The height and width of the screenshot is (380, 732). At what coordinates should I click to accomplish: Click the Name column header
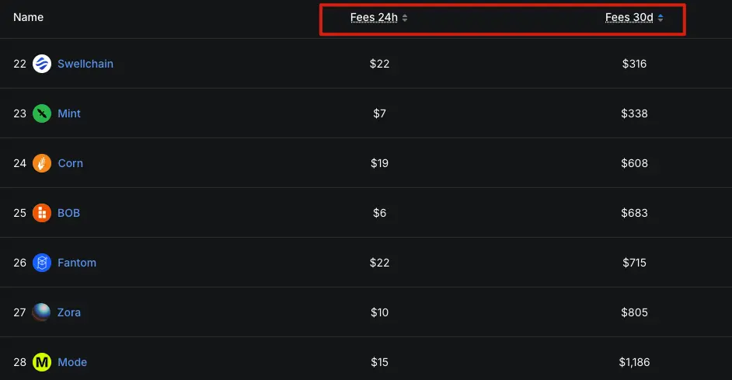tap(29, 17)
